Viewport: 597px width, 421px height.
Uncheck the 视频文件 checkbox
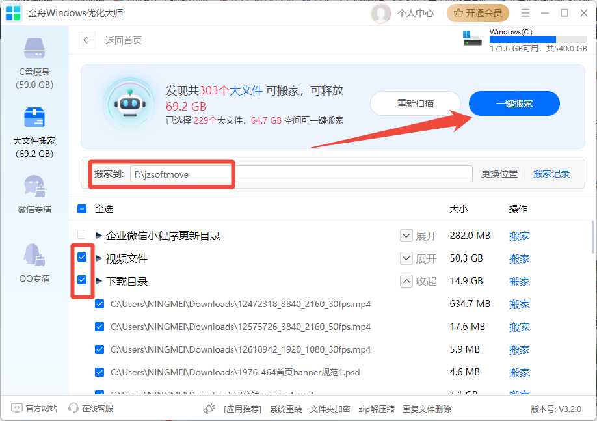point(82,257)
